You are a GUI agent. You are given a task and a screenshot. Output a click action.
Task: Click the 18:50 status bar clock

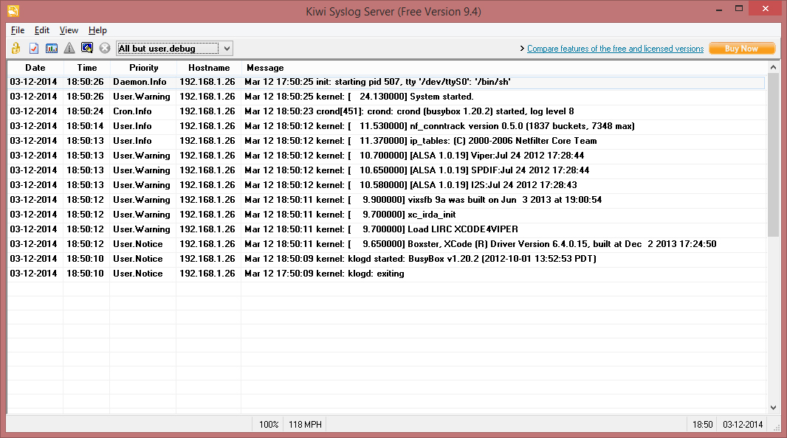coord(702,425)
